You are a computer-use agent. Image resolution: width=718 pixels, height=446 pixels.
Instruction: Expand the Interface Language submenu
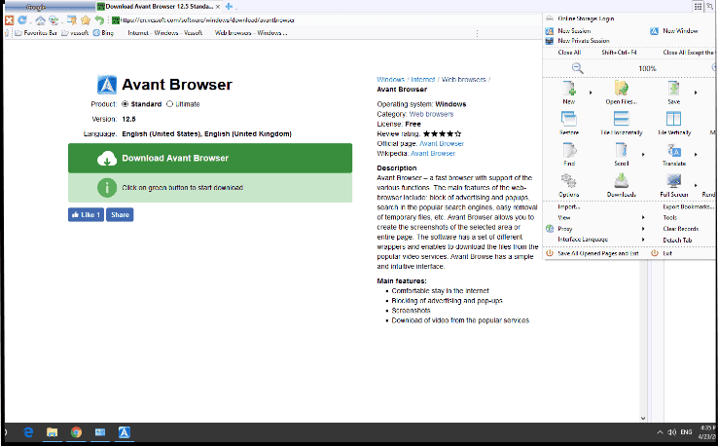coord(643,240)
